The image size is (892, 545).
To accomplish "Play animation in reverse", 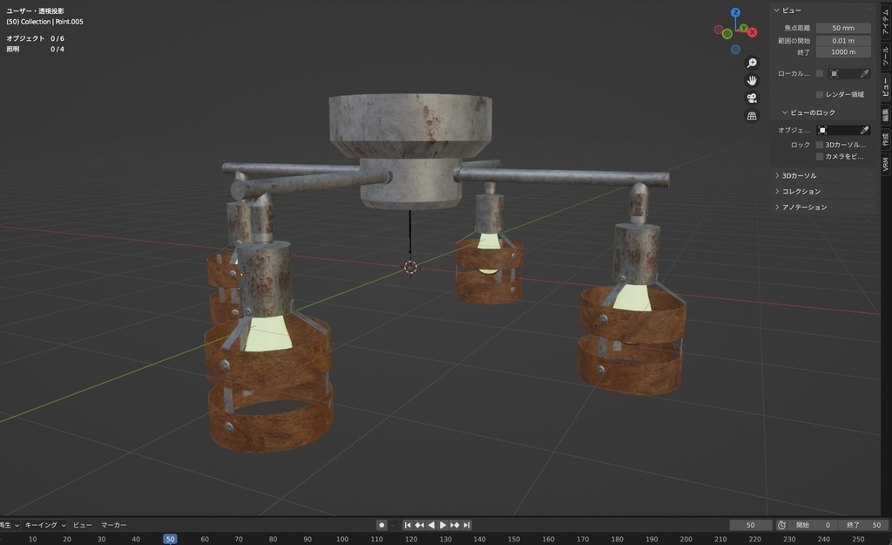I will pyautogui.click(x=431, y=525).
